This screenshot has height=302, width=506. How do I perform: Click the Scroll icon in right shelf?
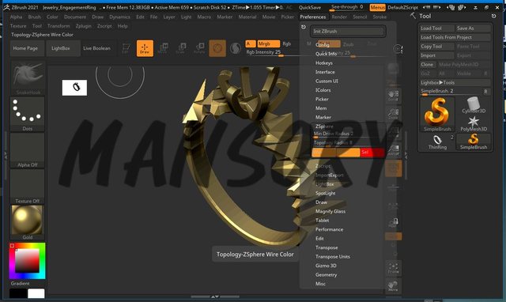pyautogui.click(x=394, y=96)
